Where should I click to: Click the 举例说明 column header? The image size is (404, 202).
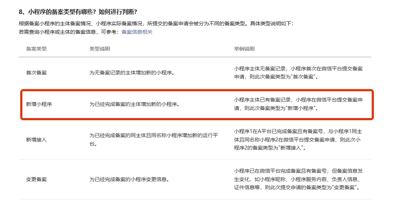(244, 49)
